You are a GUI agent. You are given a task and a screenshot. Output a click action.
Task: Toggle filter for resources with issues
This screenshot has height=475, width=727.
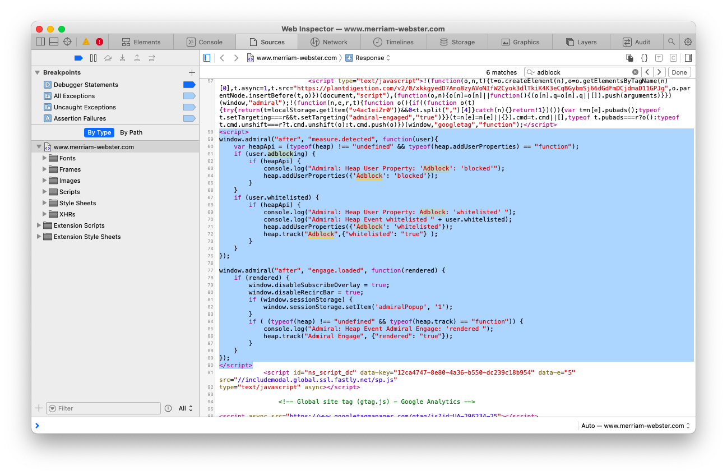pos(168,408)
